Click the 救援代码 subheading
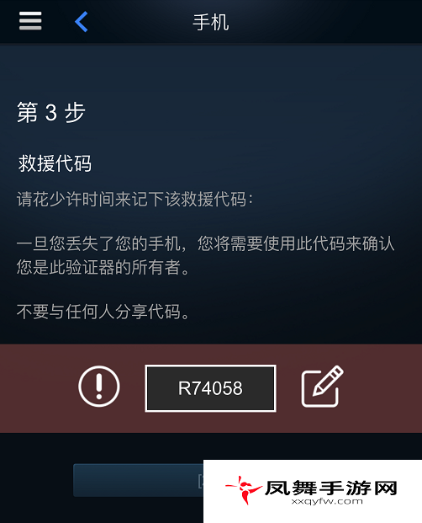 pos(55,163)
